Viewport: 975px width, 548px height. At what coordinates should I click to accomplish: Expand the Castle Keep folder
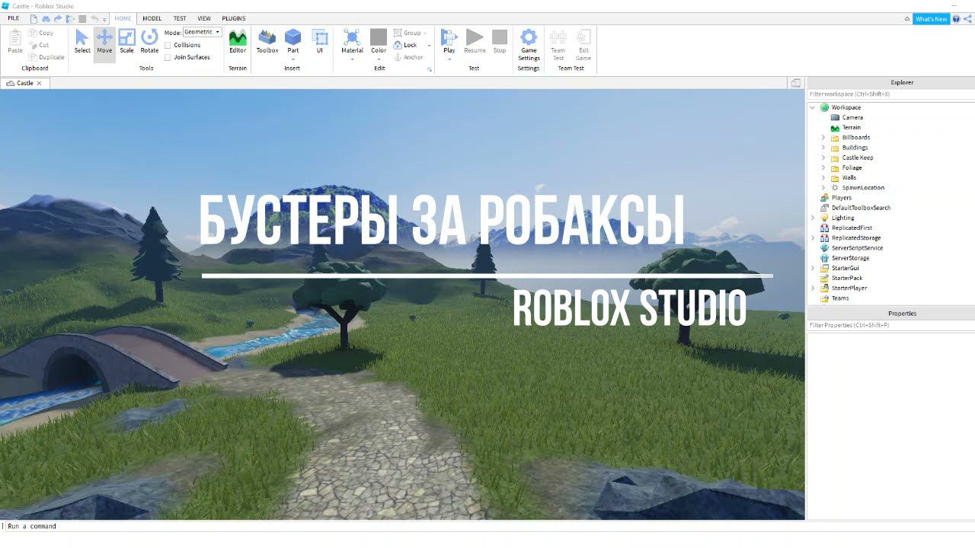click(x=823, y=158)
